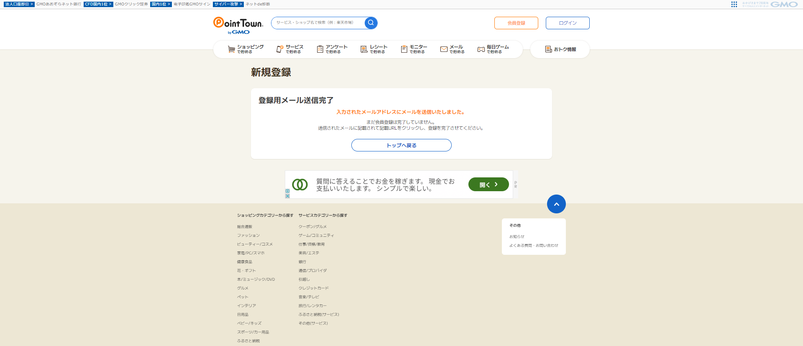Open お知らせ in その他 box
The height and width of the screenshot is (346, 803).
click(517, 237)
